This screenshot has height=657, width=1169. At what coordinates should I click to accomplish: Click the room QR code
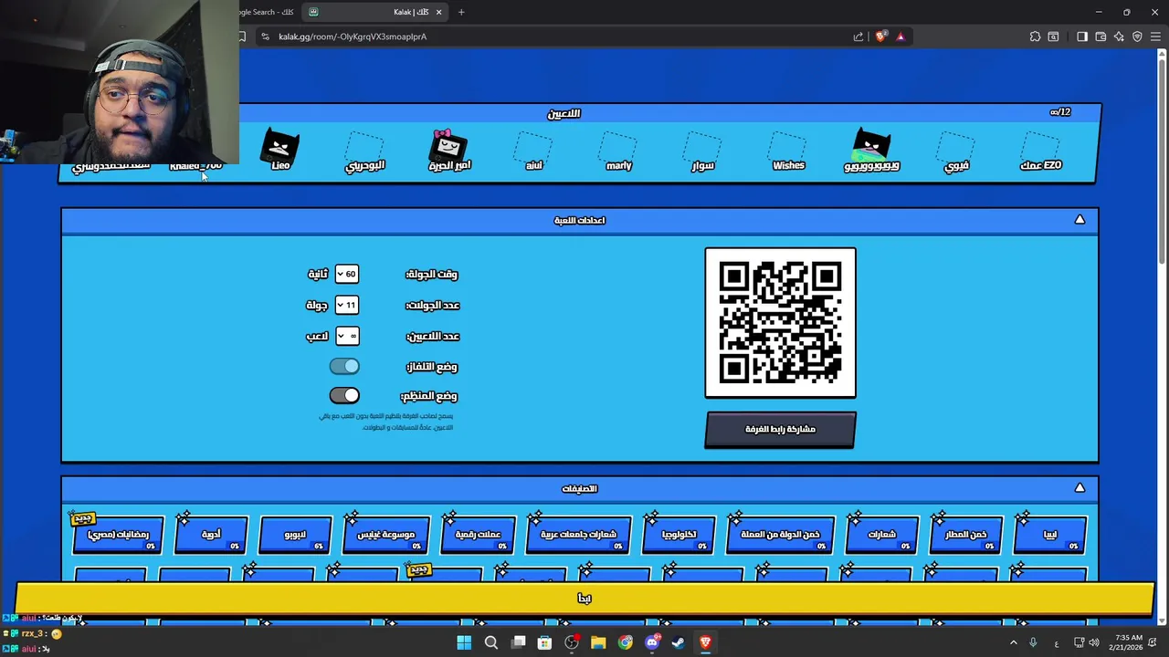pyautogui.click(x=780, y=323)
